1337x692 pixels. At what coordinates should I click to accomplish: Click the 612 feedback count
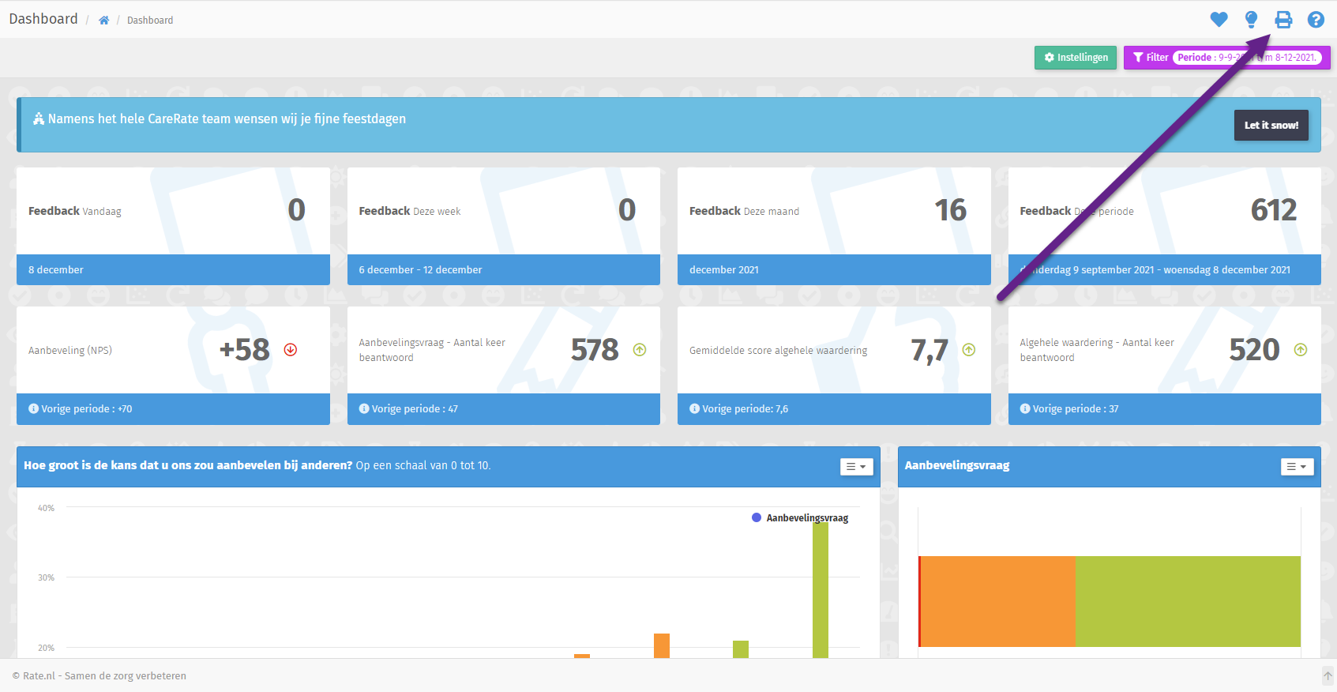[x=1274, y=210]
